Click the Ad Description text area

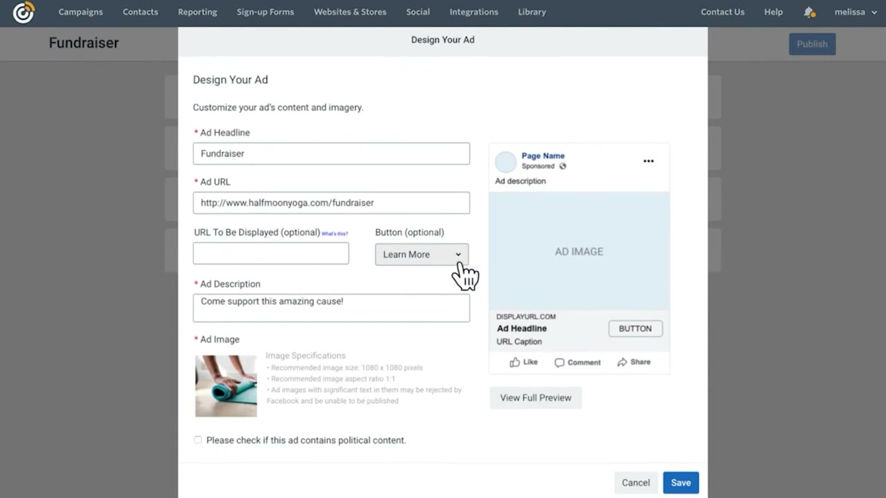pyautogui.click(x=332, y=308)
